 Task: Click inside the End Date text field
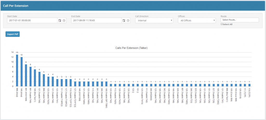pos(96,20)
